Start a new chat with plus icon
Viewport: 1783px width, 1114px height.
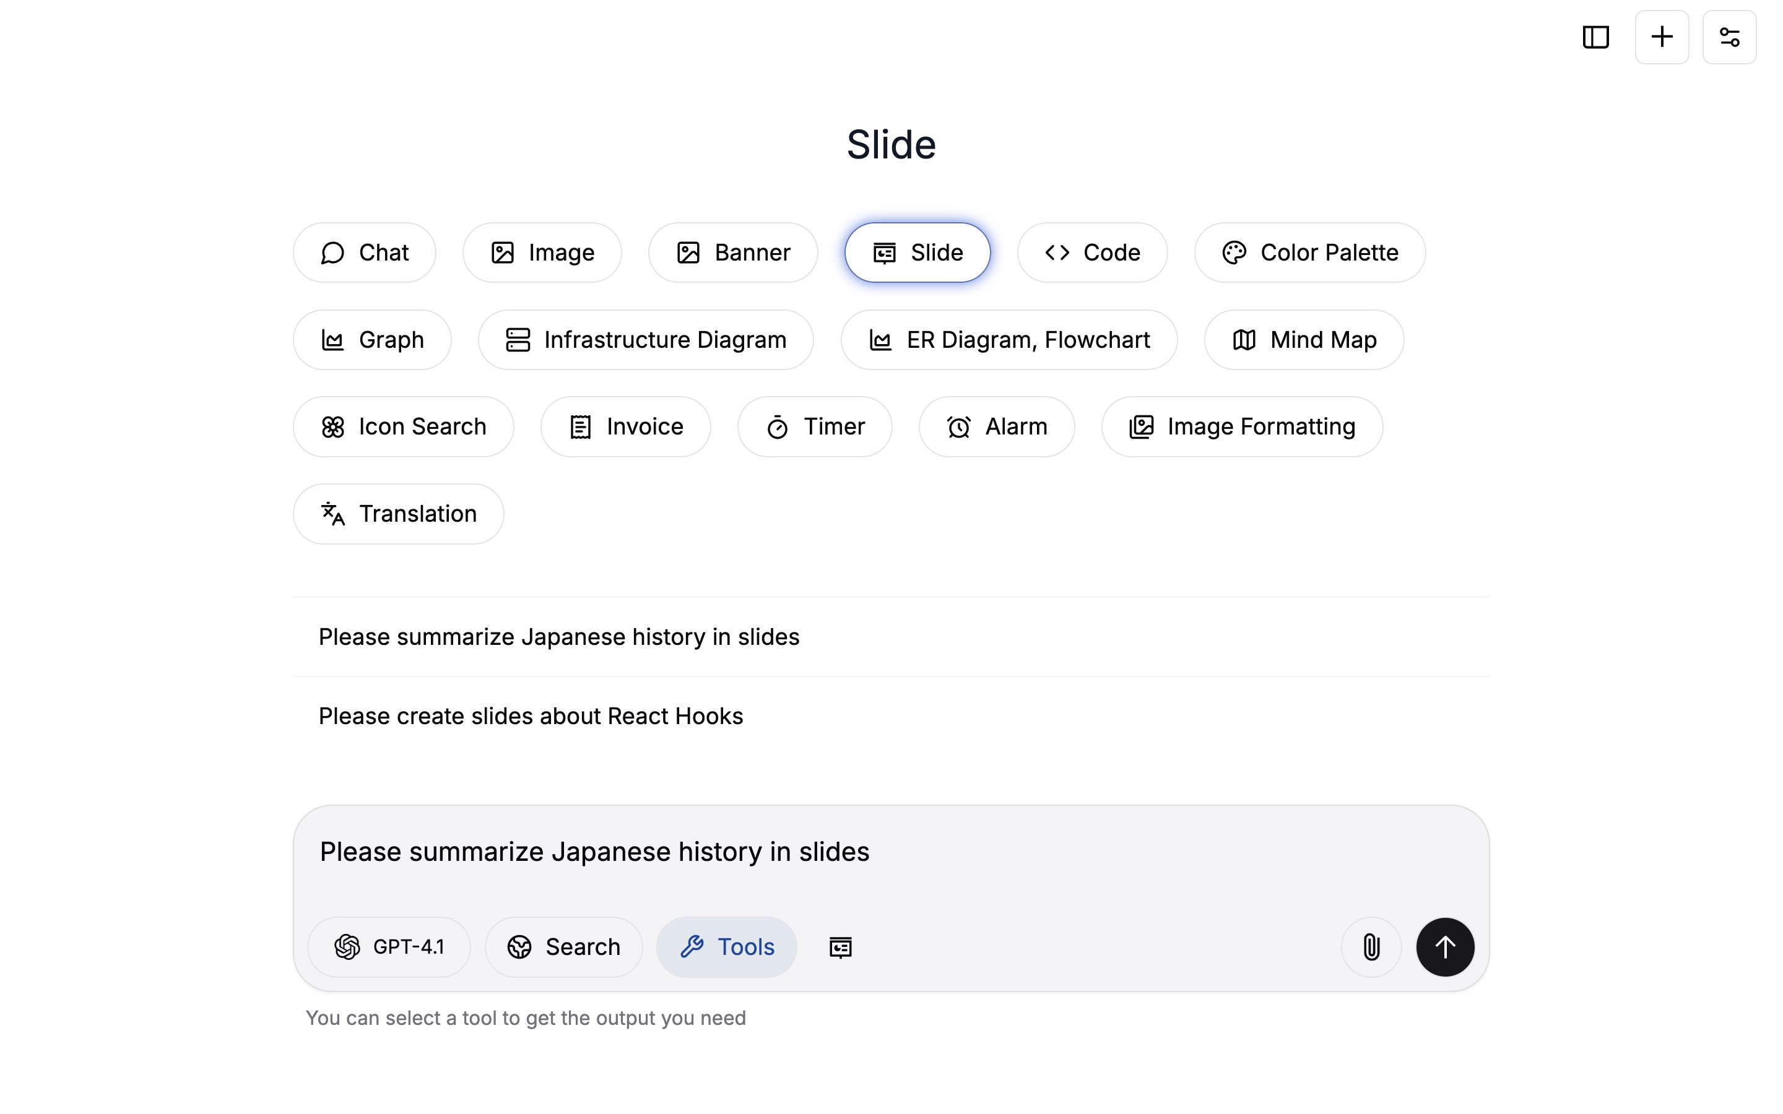(x=1662, y=37)
